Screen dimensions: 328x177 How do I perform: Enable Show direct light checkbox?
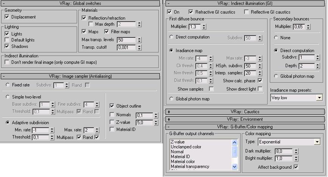coord(260,89)
